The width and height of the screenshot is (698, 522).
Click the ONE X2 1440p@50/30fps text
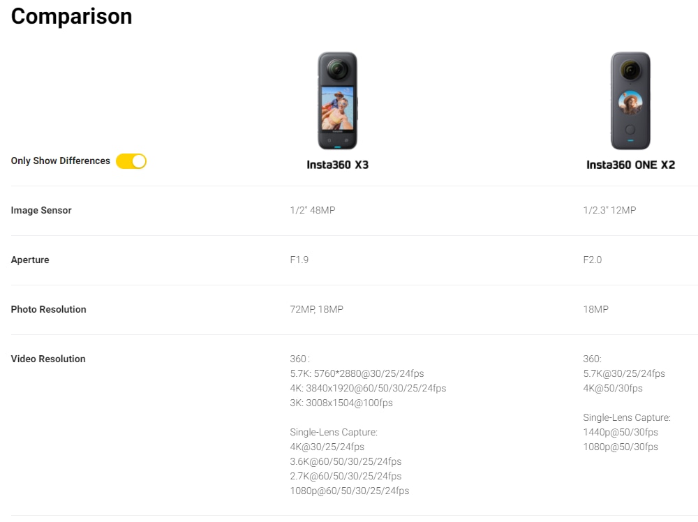621,432
